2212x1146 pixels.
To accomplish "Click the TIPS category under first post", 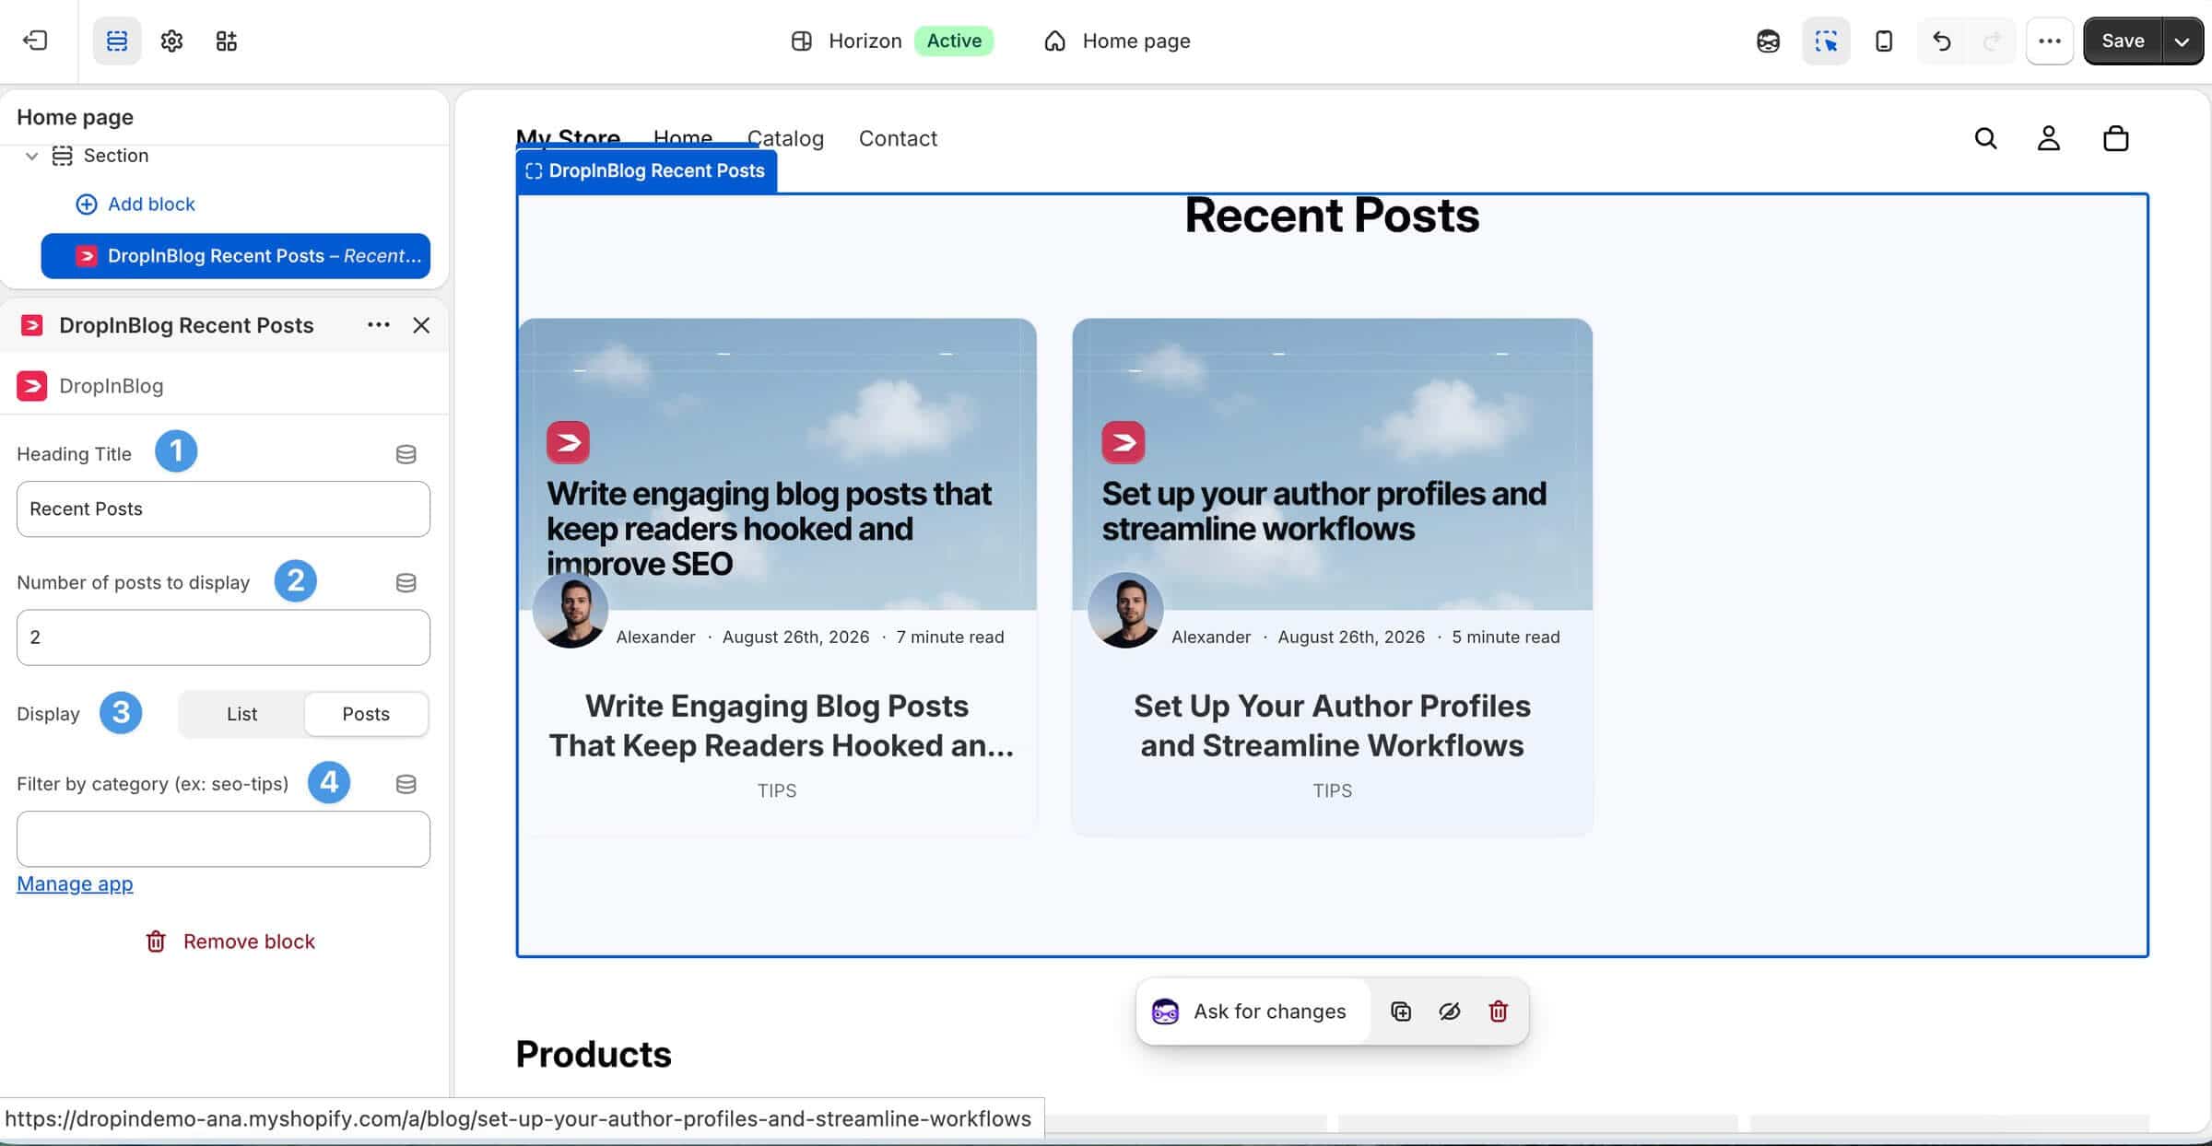I will (777, 790).
